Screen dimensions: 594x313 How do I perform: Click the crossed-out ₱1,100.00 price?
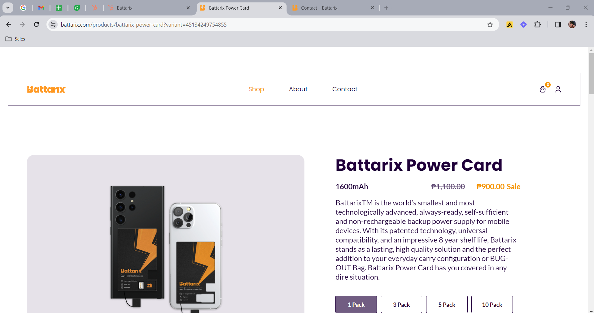pos(448,187)
